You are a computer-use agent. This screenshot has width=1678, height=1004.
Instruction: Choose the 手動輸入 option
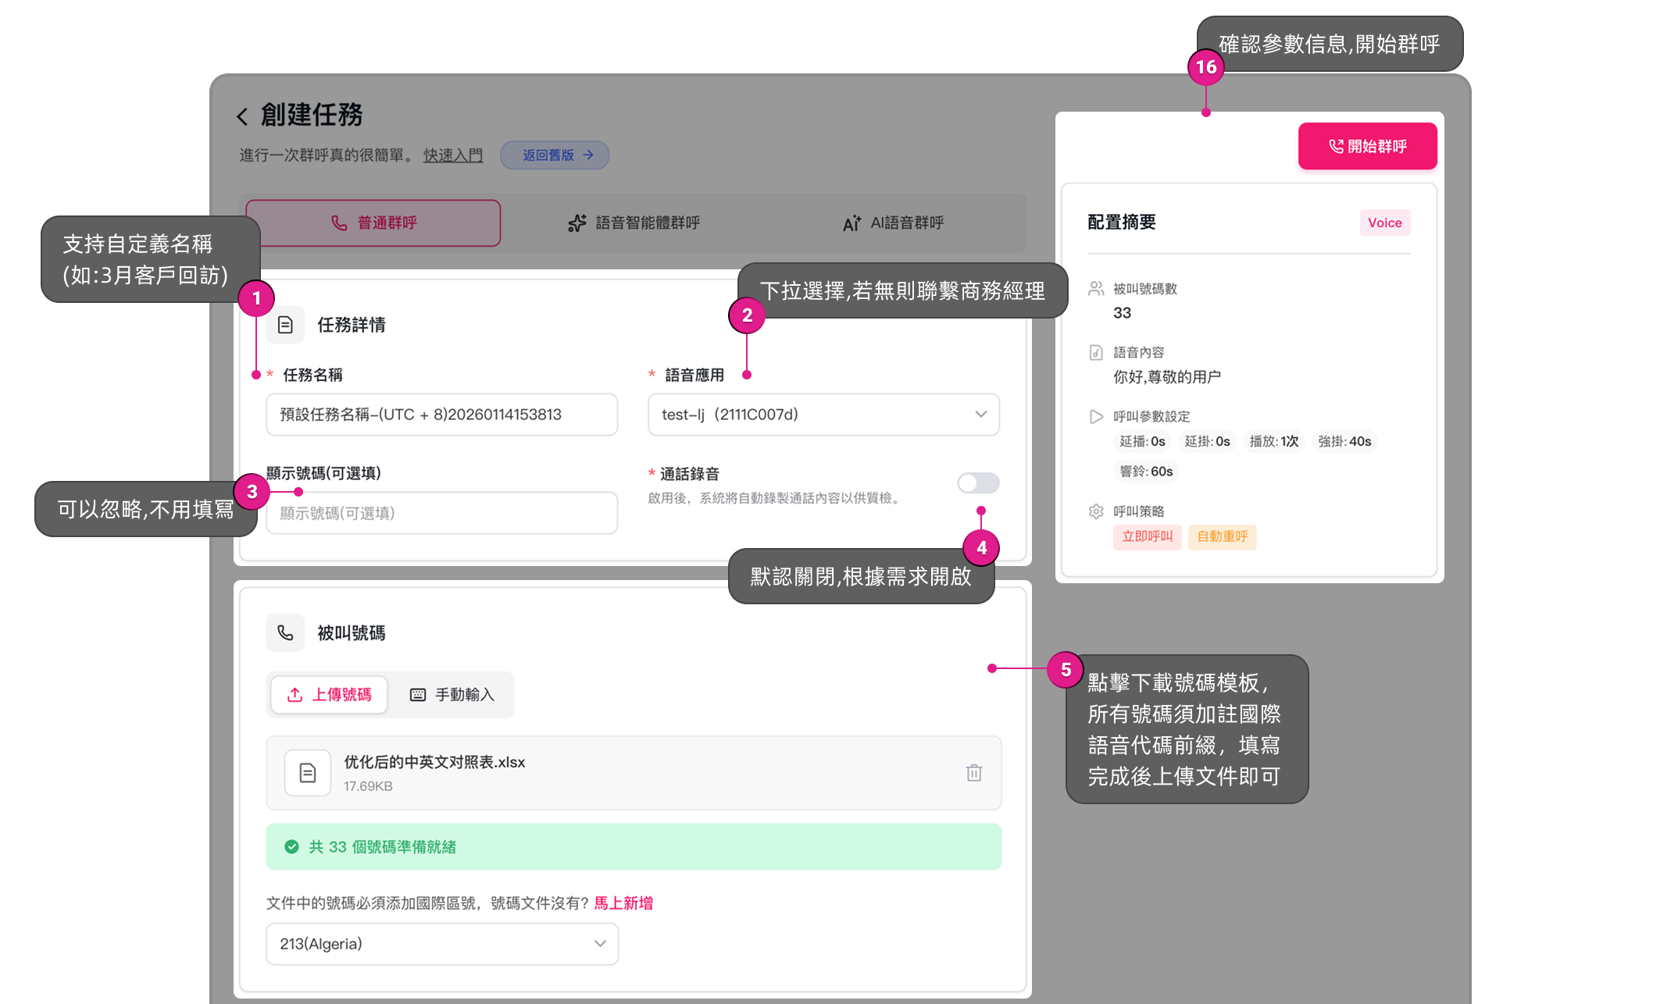tap(452, 695)
